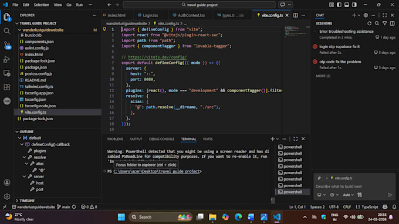Open the Manage gear in activity bar
Image resolution: width=399 pixels, height=224 pixels.
(7, 196)
